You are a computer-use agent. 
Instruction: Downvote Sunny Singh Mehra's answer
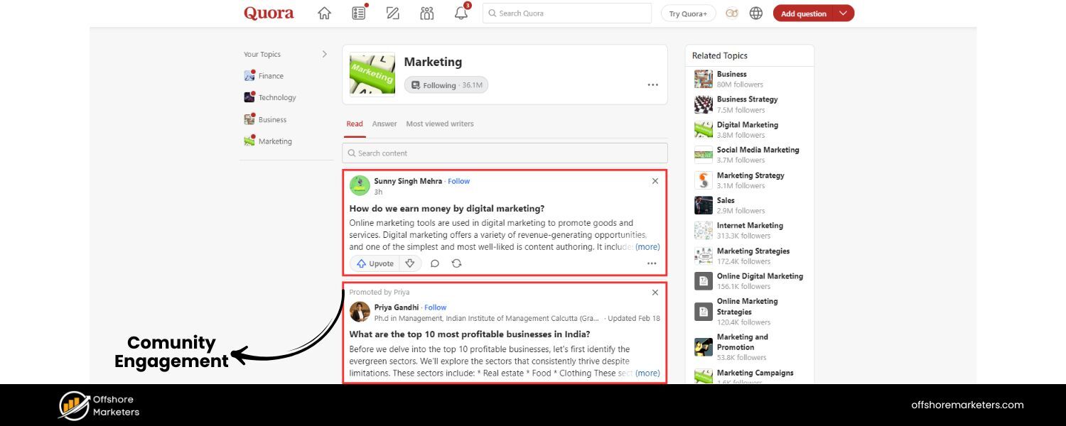(410, 263)
